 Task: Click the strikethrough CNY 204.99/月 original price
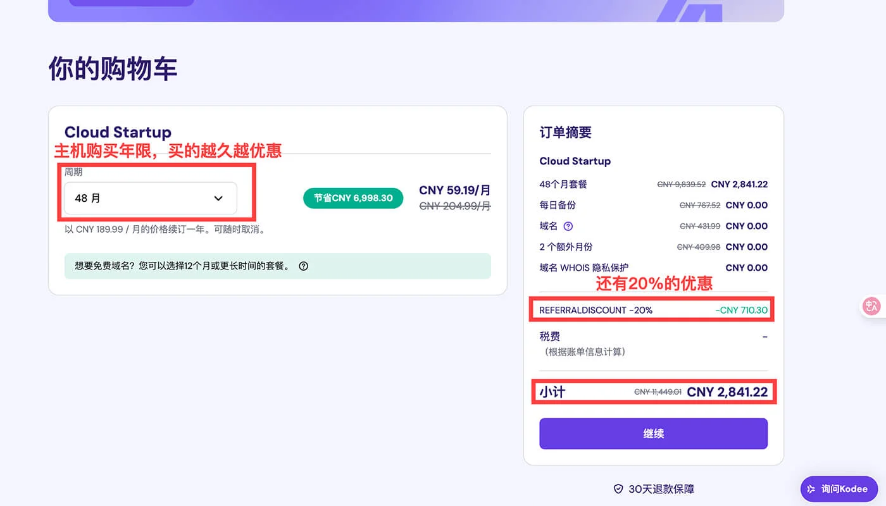pos(454,206)
